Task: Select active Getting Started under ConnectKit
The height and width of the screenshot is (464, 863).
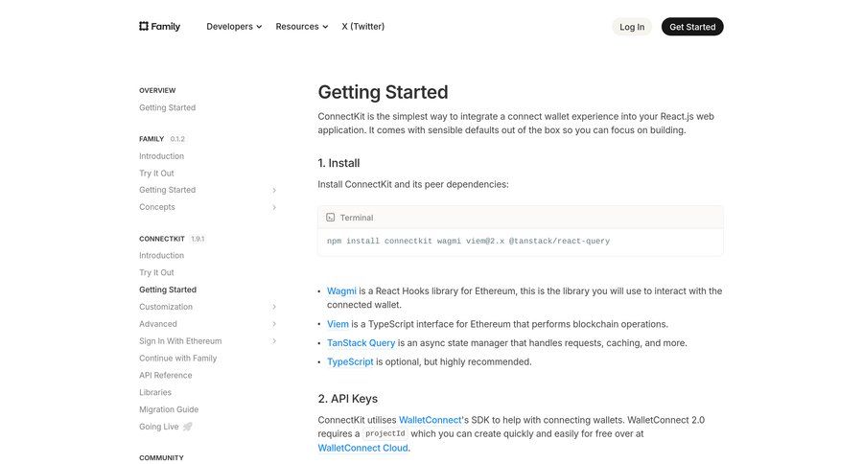Action: pyautogui.click(x=168, y=290)
